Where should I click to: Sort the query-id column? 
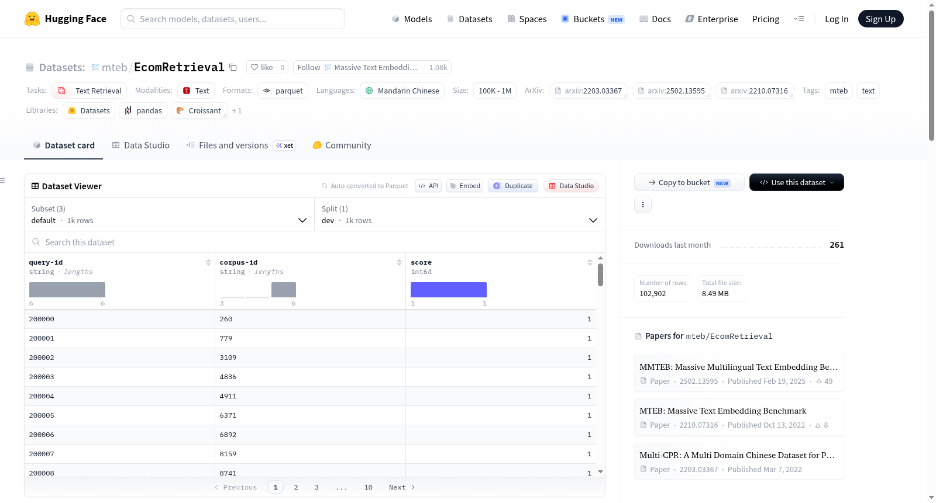click(208, 262)
